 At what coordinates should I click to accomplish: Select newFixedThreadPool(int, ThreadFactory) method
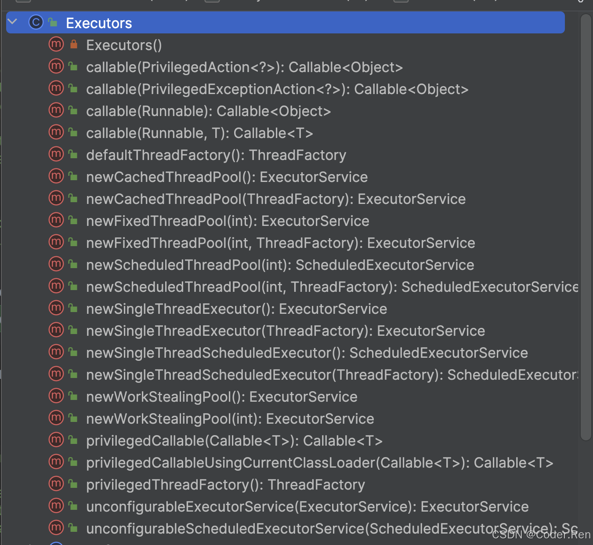(x=281, y=243)
